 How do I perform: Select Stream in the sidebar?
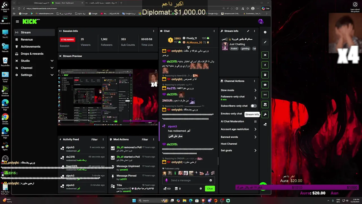tap(35, 32)
